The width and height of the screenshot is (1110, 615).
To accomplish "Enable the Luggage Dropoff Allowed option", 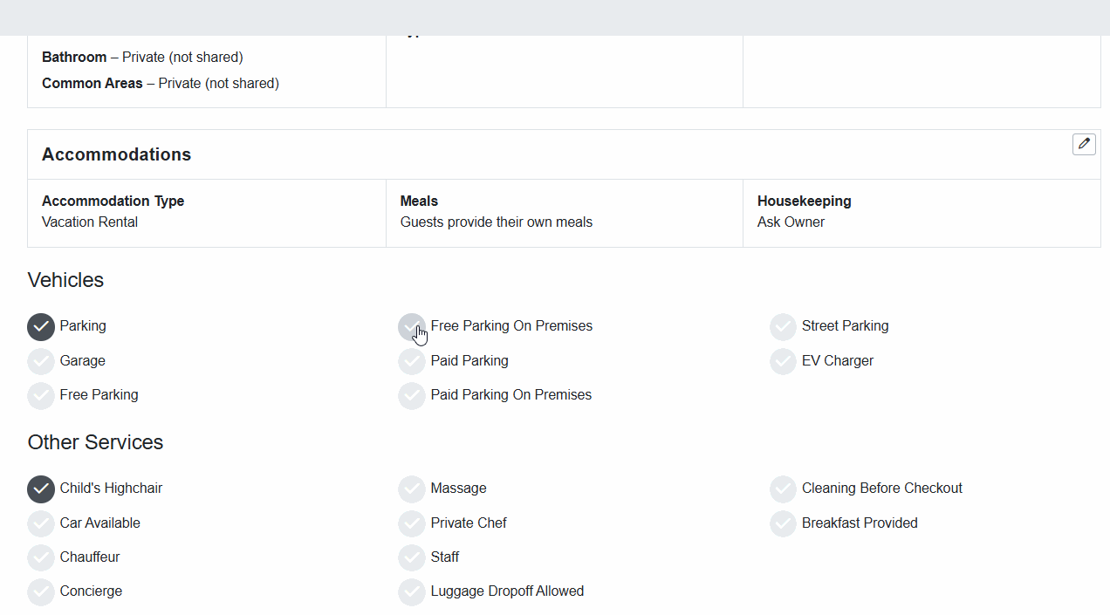I will 411,591.
